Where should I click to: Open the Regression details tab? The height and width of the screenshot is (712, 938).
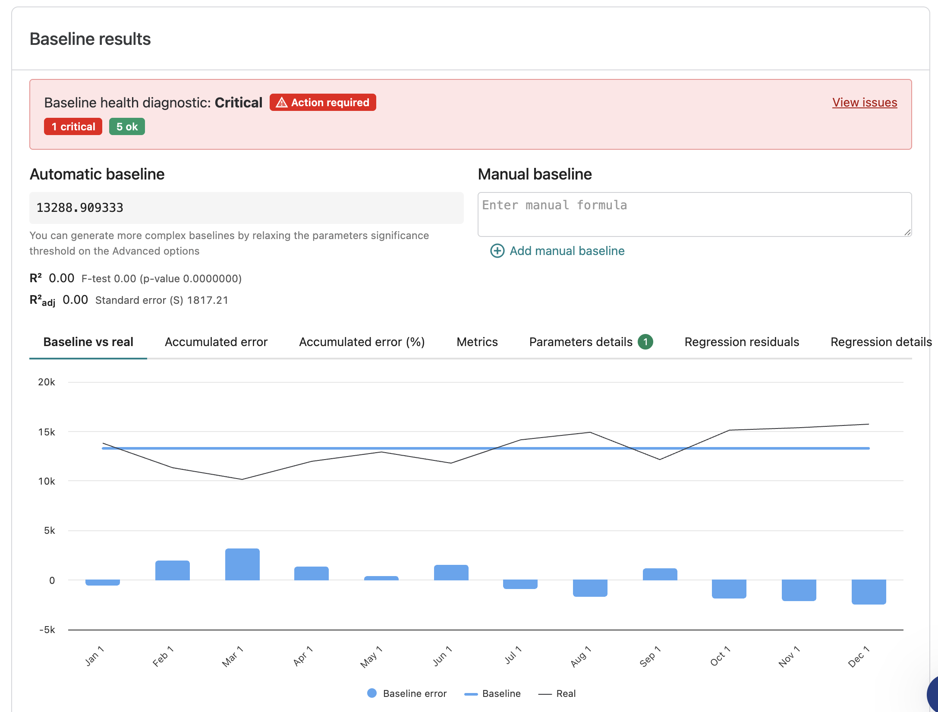pos(881,342)
